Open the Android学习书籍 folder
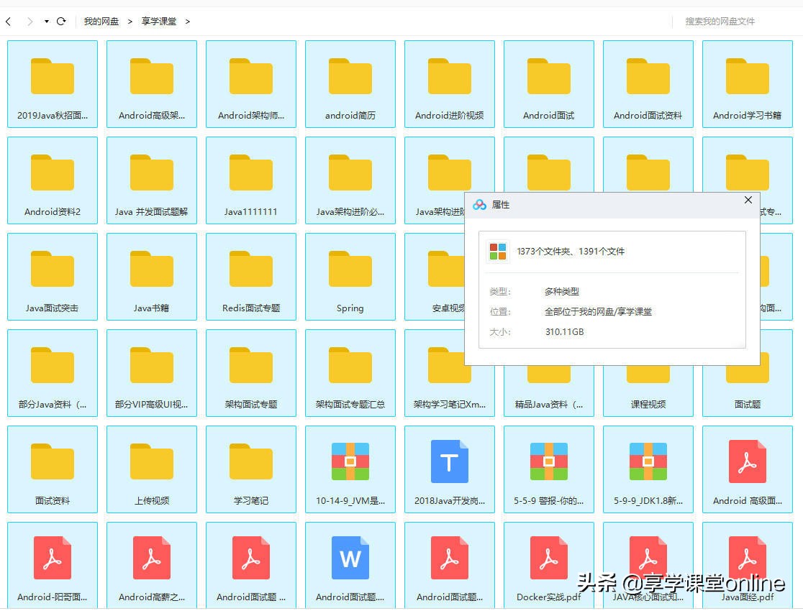 (748, 84)
